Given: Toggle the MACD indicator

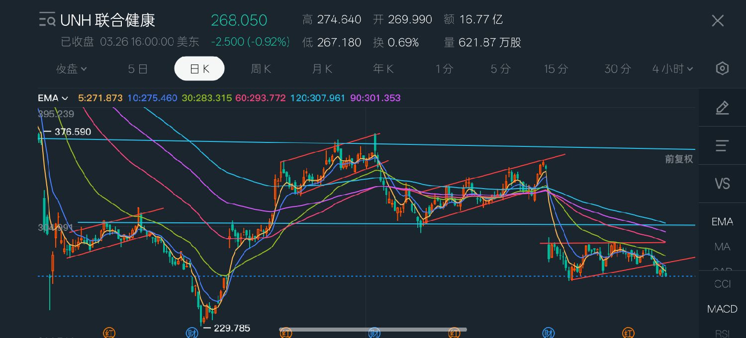Looking at the screenshot, I should tap(722, 309).
